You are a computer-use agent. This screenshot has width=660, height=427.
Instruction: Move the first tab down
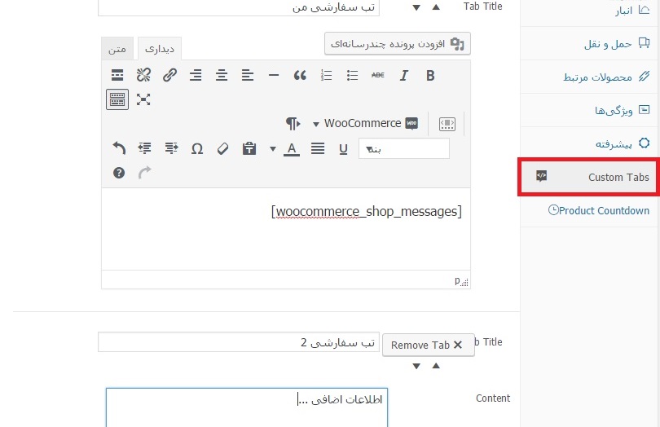tap(416, 7)
